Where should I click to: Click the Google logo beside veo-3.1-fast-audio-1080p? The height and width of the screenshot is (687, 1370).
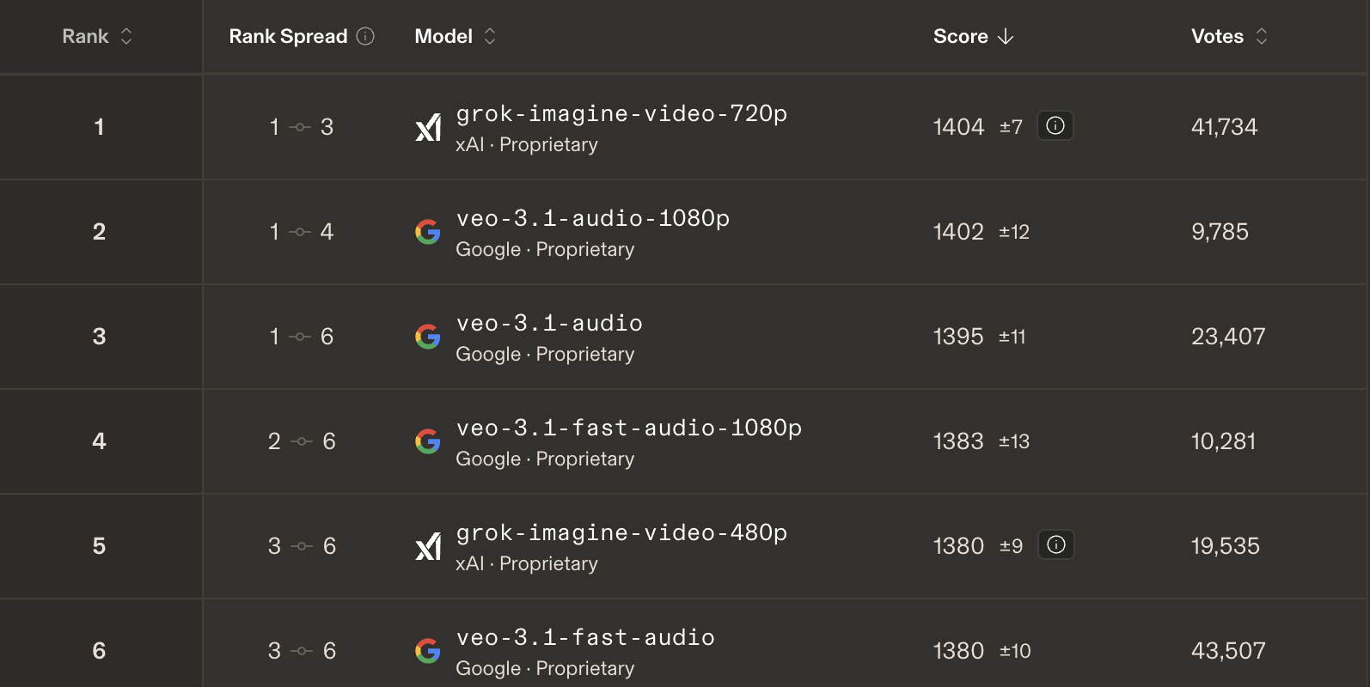428,441
